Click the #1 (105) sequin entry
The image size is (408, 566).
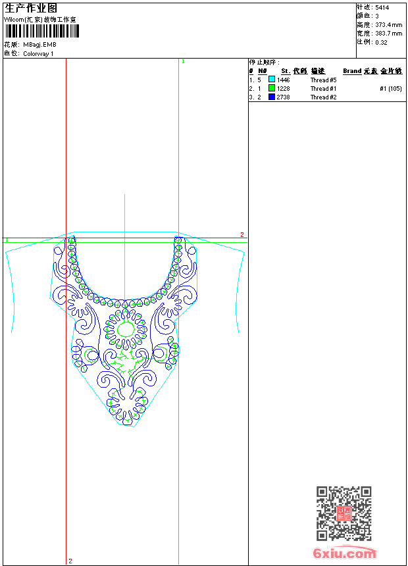point(390,88)
